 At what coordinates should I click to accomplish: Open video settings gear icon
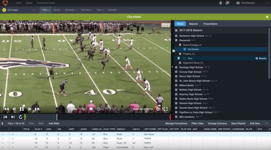tap(158, 109)
